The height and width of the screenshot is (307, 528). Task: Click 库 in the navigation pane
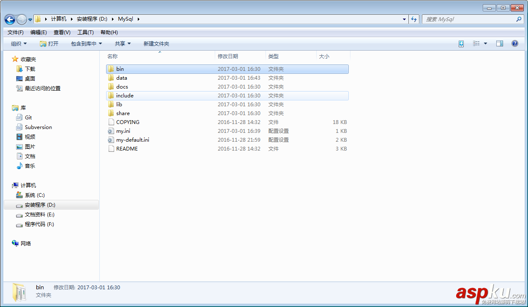23,108
